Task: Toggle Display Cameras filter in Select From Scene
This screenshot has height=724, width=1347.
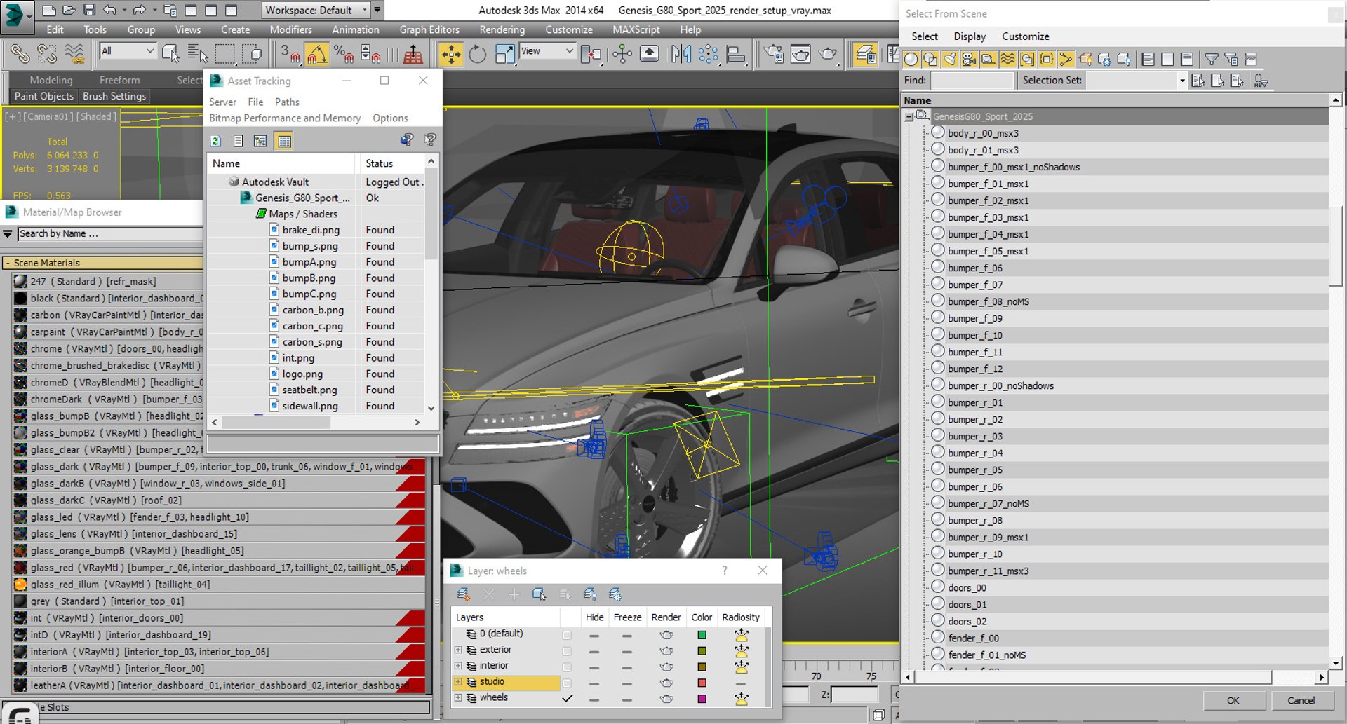Action: [969, 60]
